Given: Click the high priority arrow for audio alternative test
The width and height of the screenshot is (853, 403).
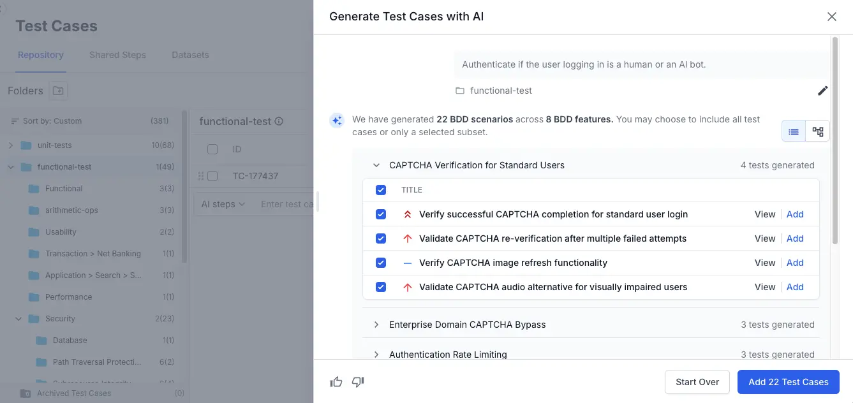Looking at the screenshot, I should [408, 287].
